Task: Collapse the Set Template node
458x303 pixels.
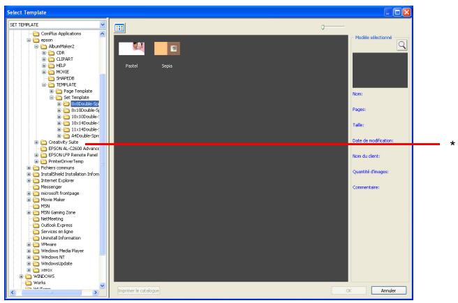Action: click(52, 98)
